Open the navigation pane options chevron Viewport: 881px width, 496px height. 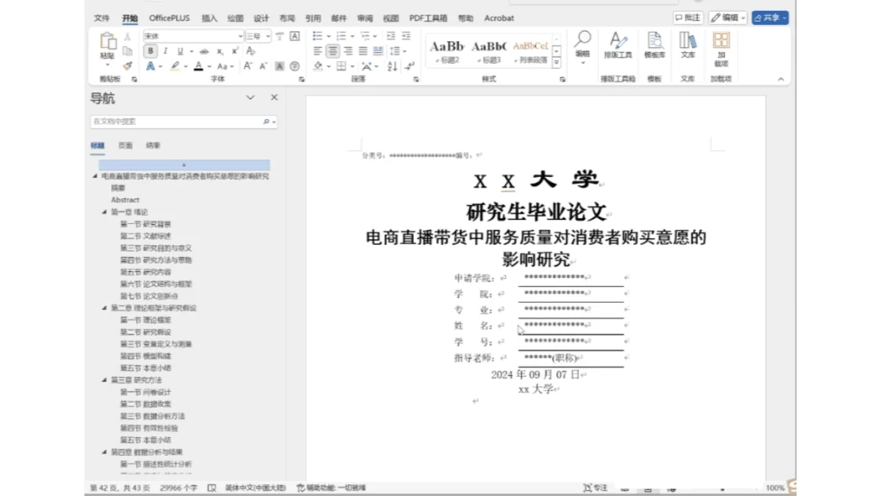pyautogui.click(x=250, y=98)
